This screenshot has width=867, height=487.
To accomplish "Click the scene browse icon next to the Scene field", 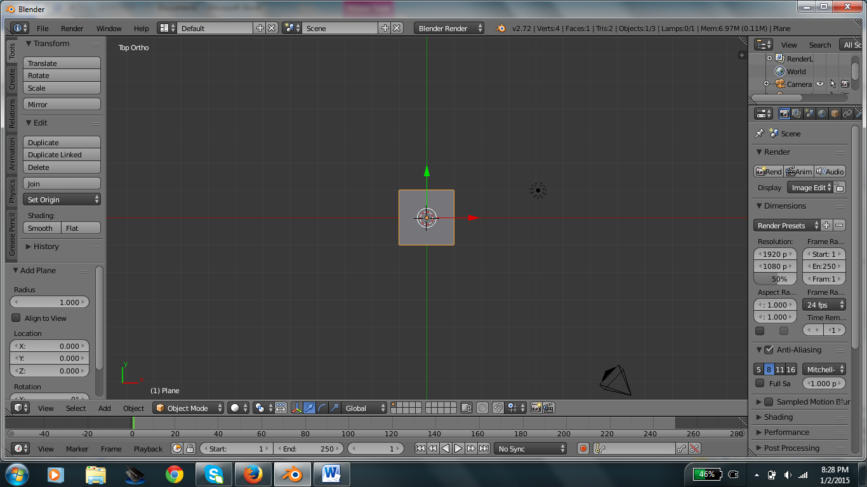I will [292, 29].
